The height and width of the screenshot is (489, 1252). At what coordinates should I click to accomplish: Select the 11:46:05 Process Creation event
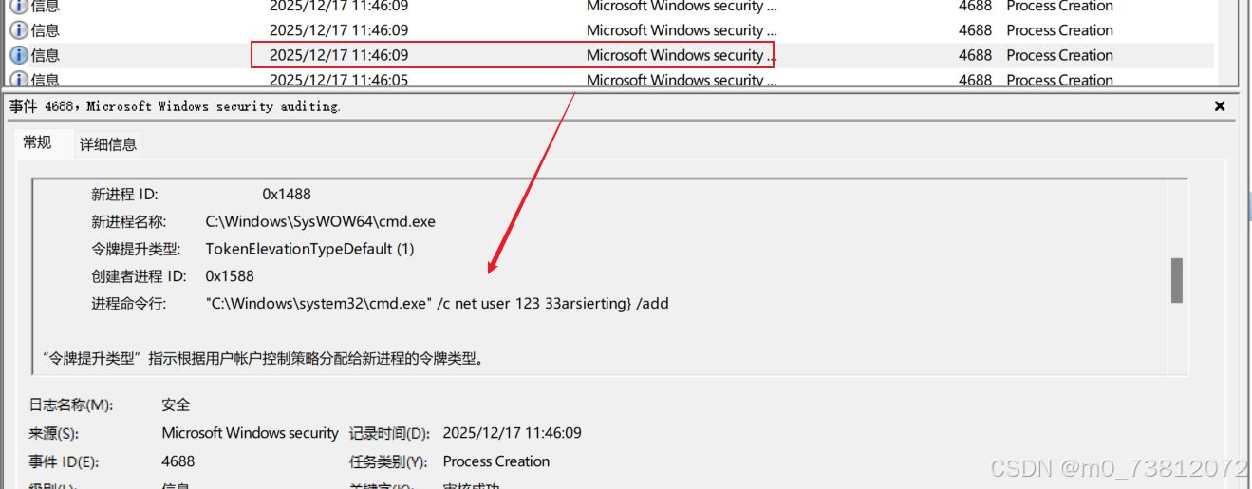[x=608, y=81]
